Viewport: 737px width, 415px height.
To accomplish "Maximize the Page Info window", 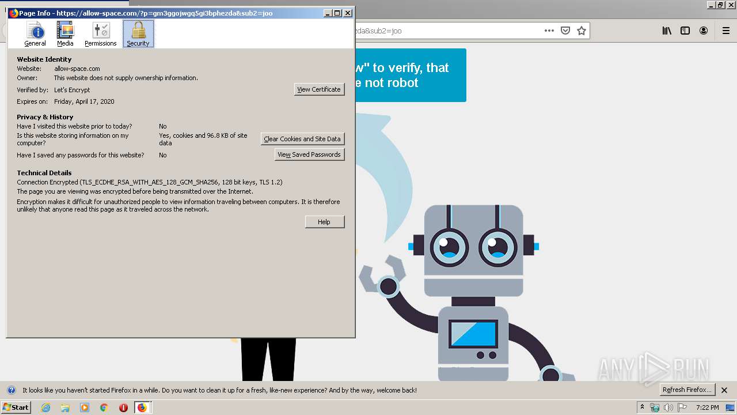I will tap(337, 13).
